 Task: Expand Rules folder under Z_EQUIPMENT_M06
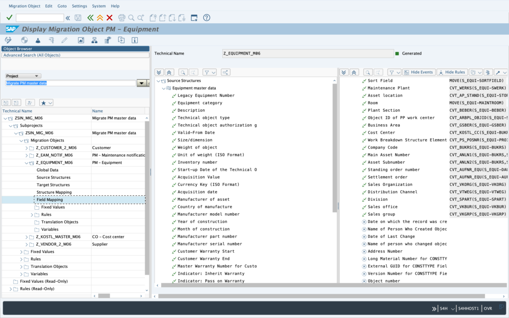pos(32,215)
